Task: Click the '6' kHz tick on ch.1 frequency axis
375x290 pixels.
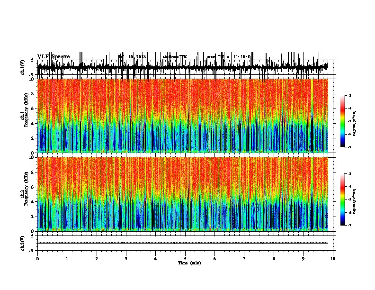Action: click(x=33, y=109)
